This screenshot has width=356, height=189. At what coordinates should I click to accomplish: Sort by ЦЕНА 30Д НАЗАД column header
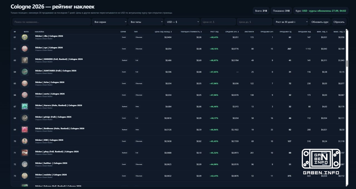pyautogui.click(x=163, y=32)
